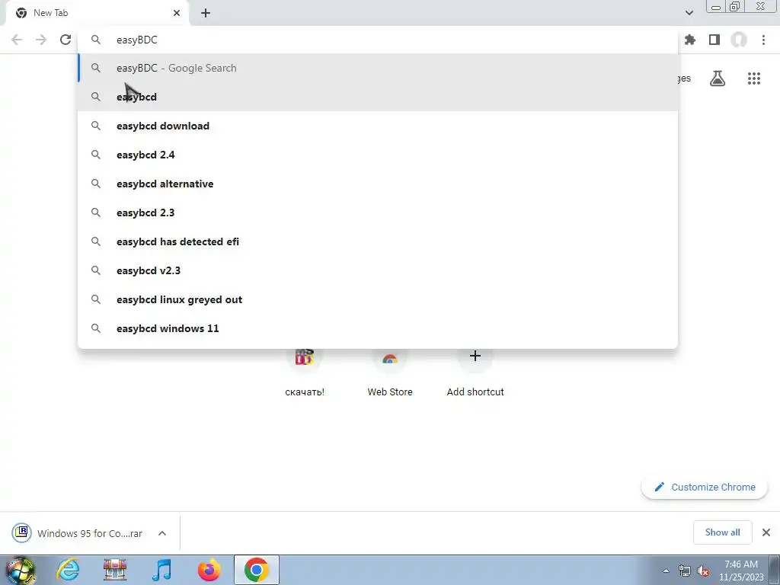Open the Search Labs flask icon
The width and height of the screenshot is (780, 585).
pyautogui.click(x=718, y=78)
